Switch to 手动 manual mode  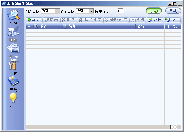154,11
